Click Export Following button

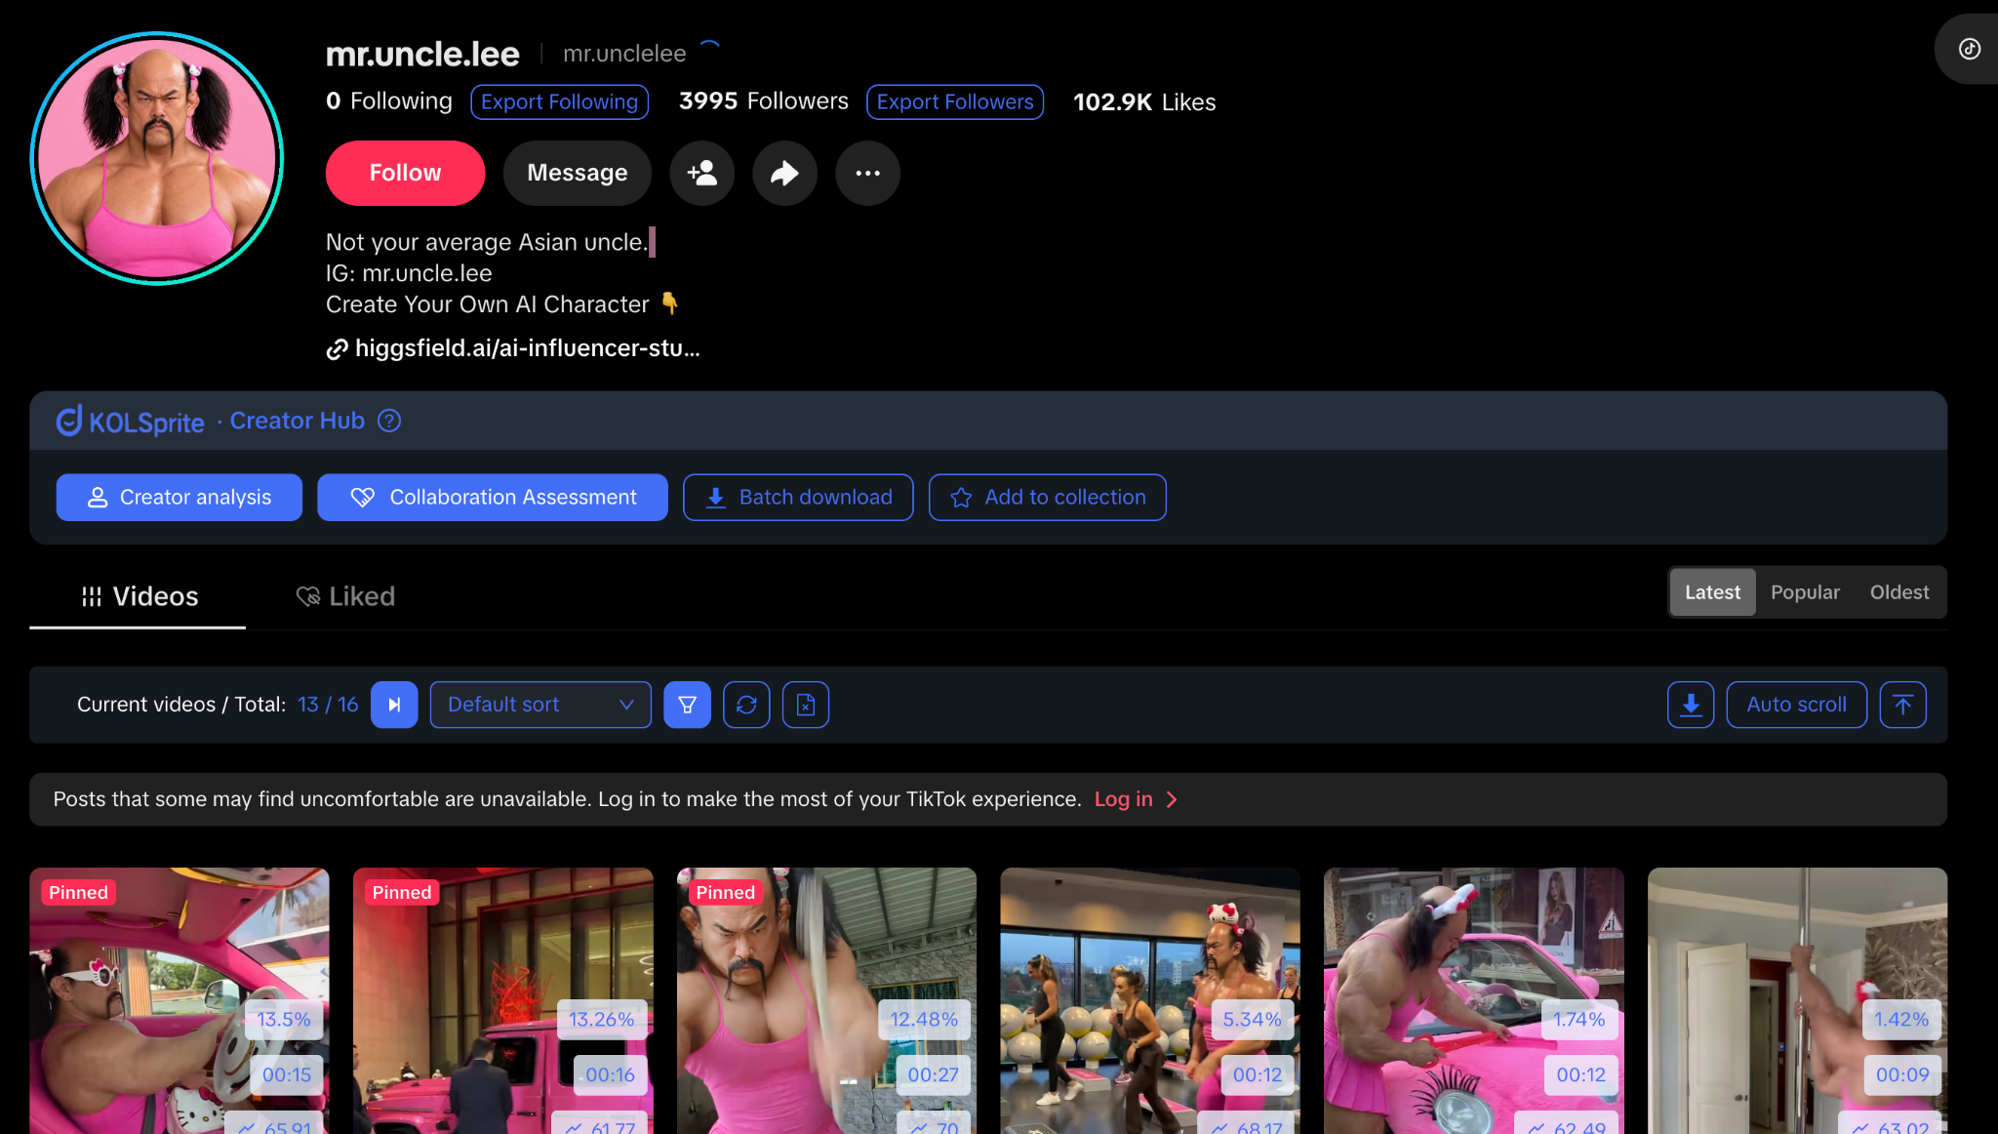click(559, 102)
